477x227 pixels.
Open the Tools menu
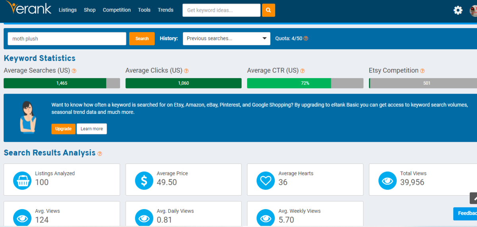[144, 10]
